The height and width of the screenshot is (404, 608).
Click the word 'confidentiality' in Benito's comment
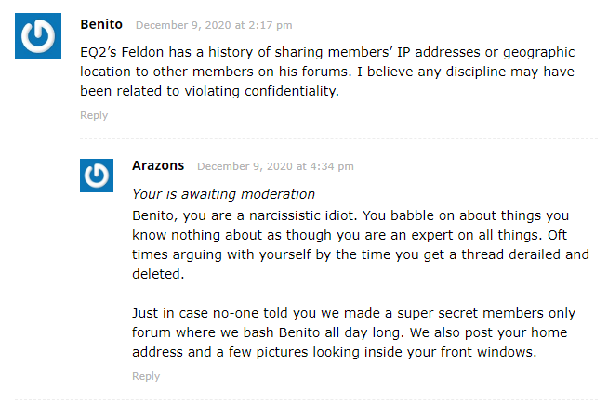tap(290, 91)
